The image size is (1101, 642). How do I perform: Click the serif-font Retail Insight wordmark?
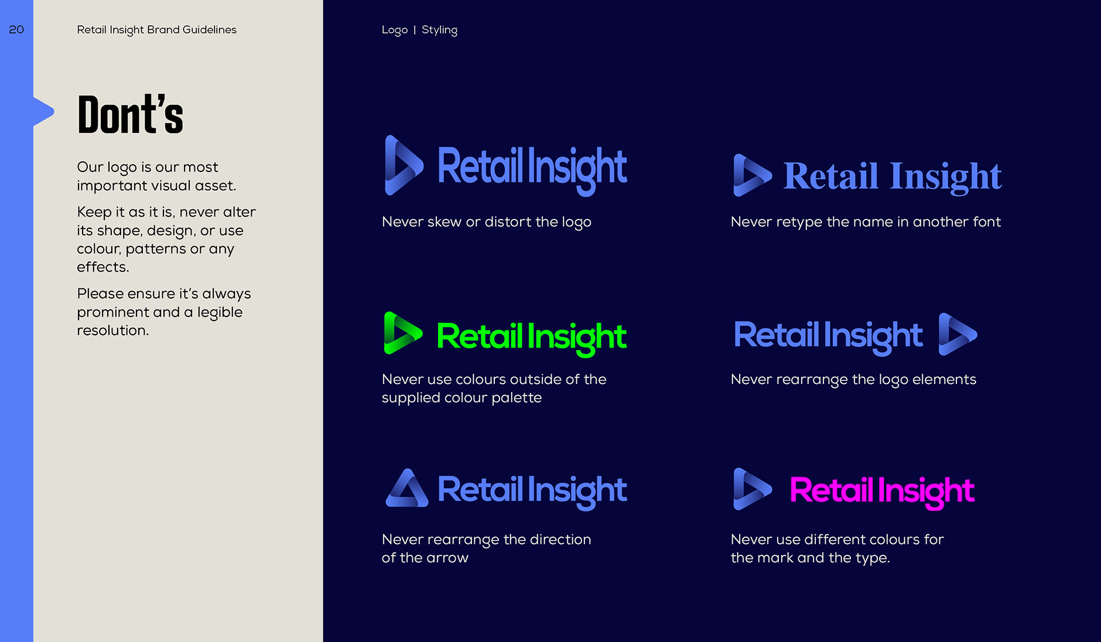pos(892,177)
